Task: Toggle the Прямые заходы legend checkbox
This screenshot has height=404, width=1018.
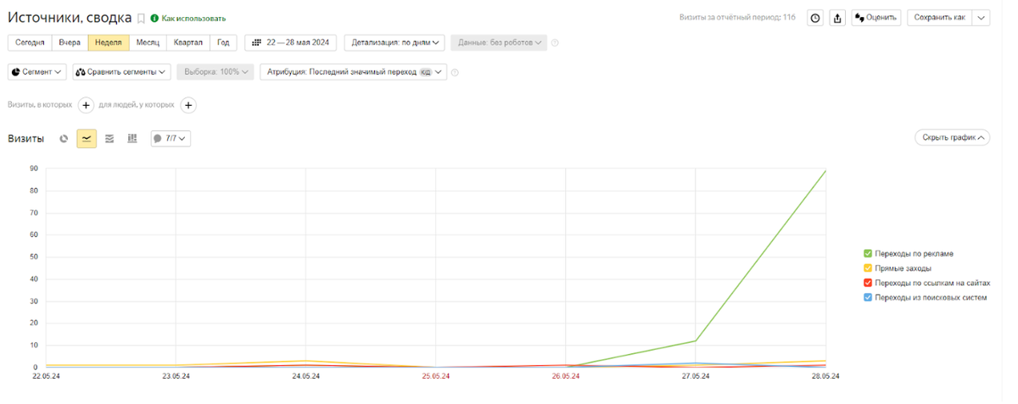Action: click(x=867, y=268)
